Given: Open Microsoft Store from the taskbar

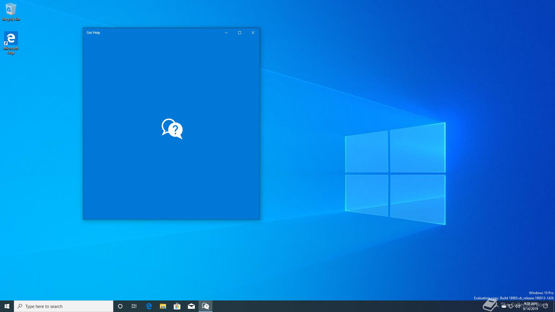Looking at the screenshot, I should tap(177, 306).
